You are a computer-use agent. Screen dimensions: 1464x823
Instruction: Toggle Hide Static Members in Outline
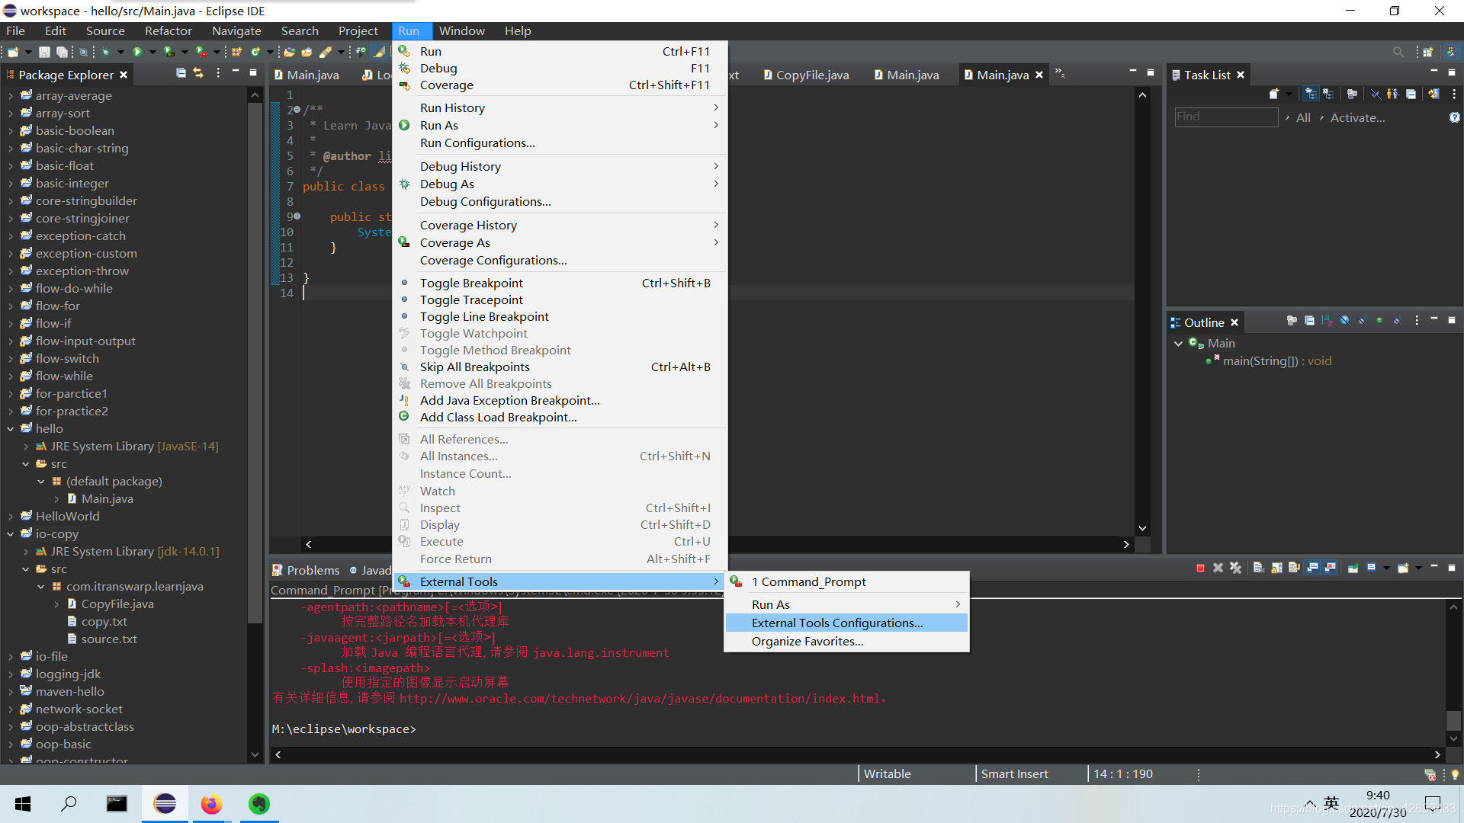coord(1362,321)
